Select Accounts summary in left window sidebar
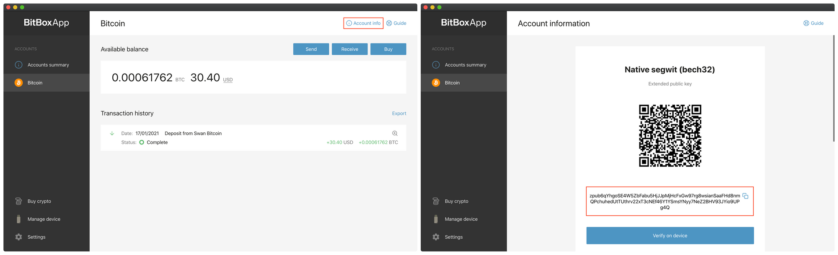 pyautogui.click(x=47, y=65)
